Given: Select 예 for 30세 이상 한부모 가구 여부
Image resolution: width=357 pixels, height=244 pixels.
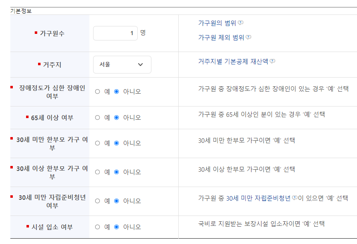Looking at the screenshot, I should click(97, 172).
